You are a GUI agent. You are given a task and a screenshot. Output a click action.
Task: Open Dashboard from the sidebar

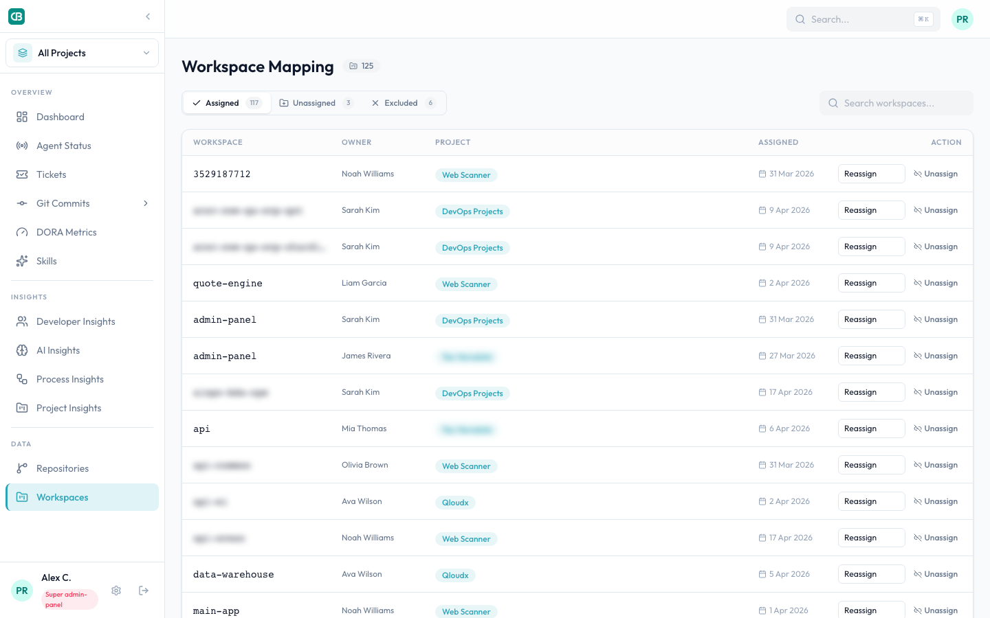pos(82,117)
